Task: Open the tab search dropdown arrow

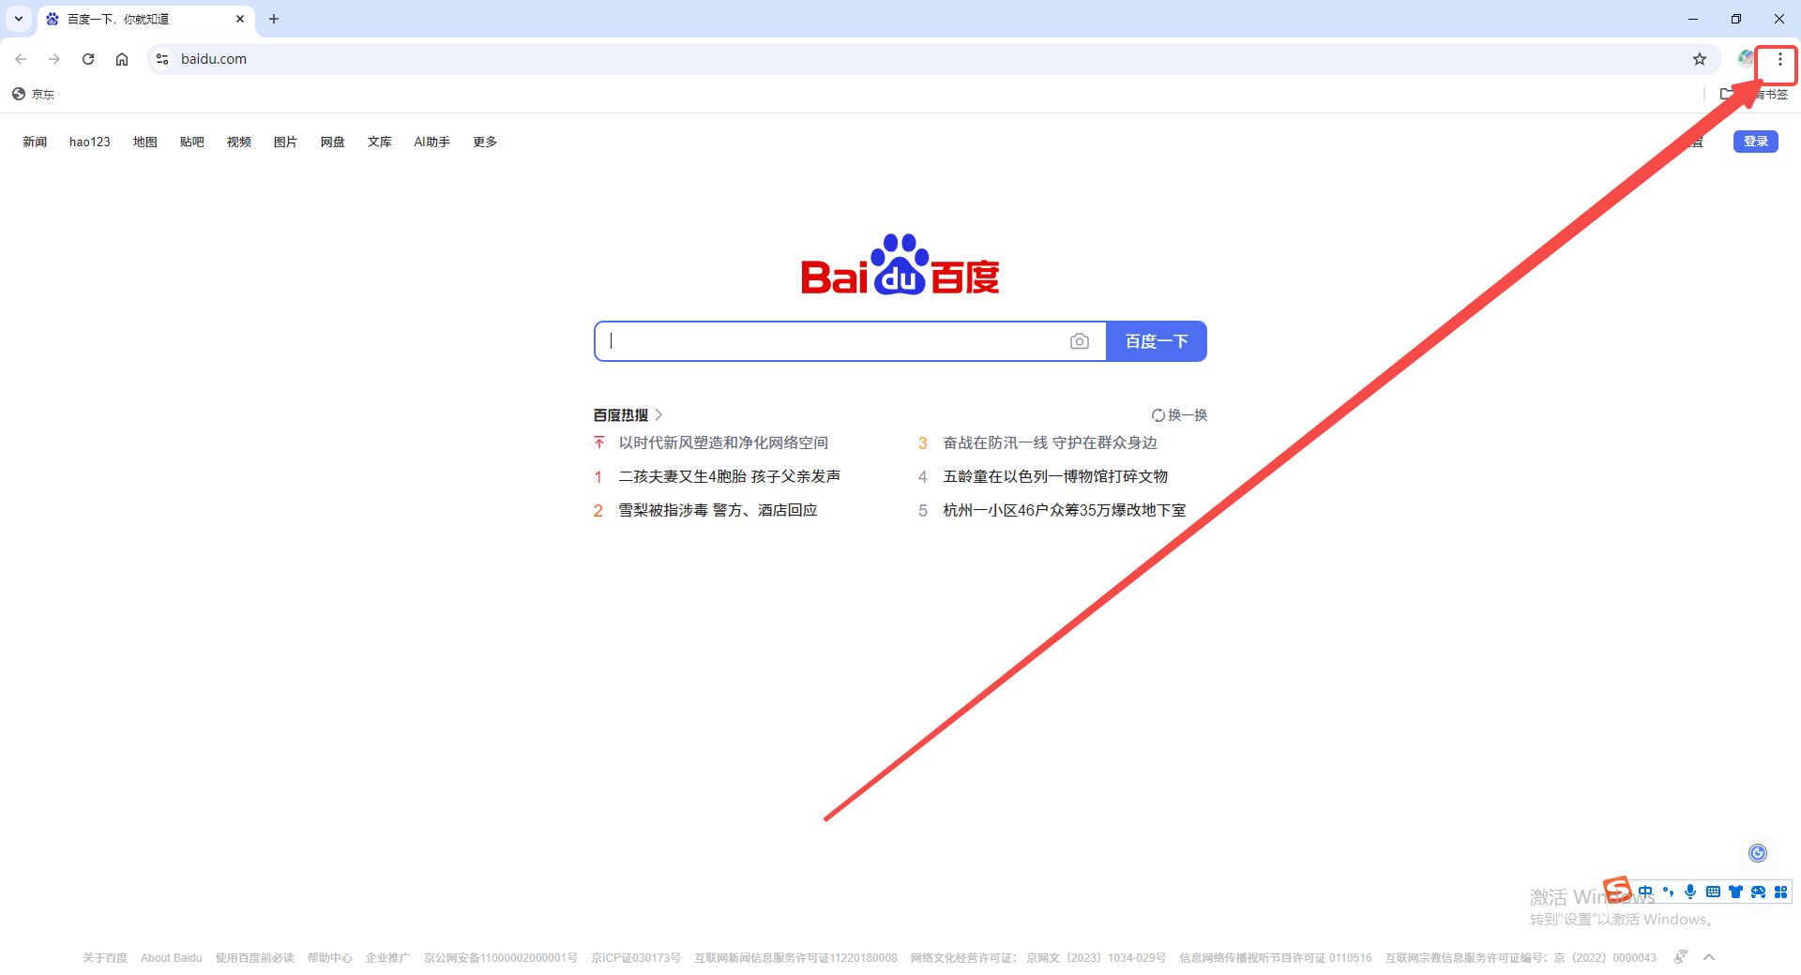Action: [19, 19]
